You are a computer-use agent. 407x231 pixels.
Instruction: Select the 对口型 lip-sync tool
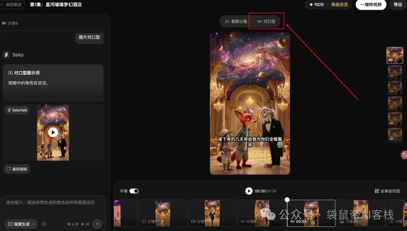(x=266, y=21)
